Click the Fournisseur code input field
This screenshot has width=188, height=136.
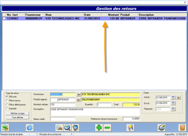[63, 94]
